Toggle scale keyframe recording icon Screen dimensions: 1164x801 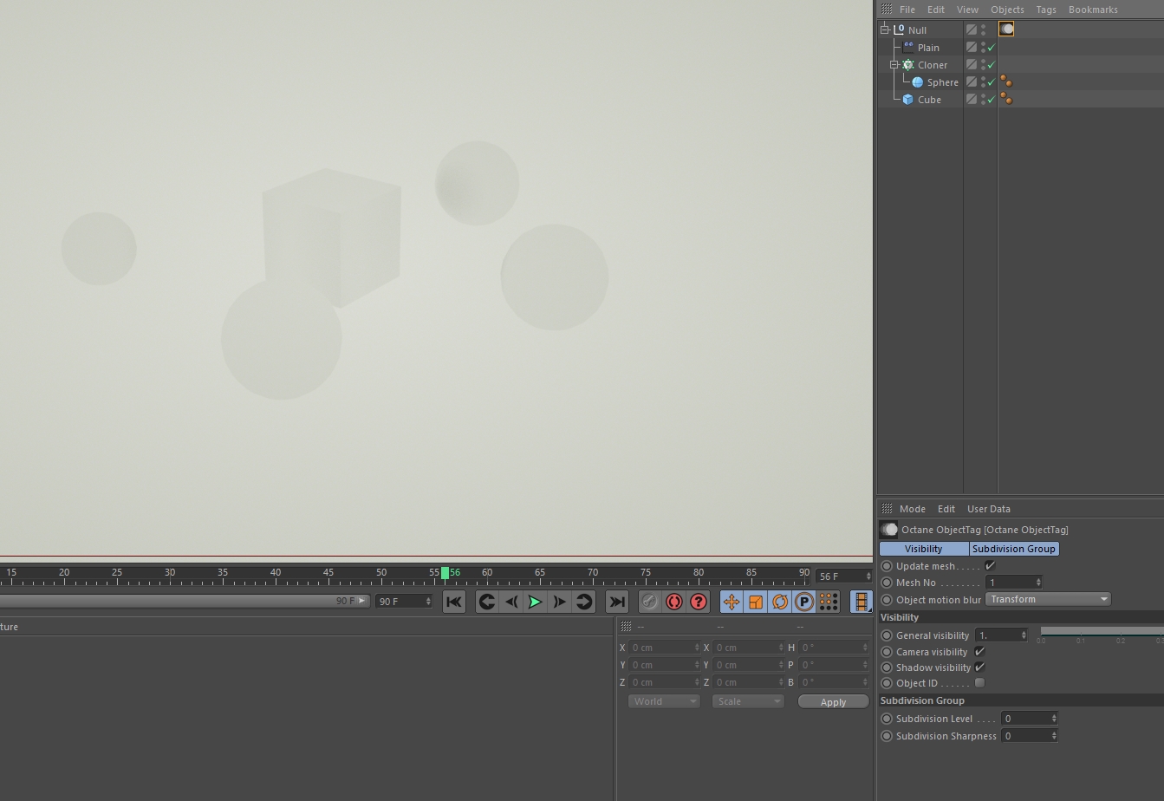pyautogui.click(x=756, y=602)
